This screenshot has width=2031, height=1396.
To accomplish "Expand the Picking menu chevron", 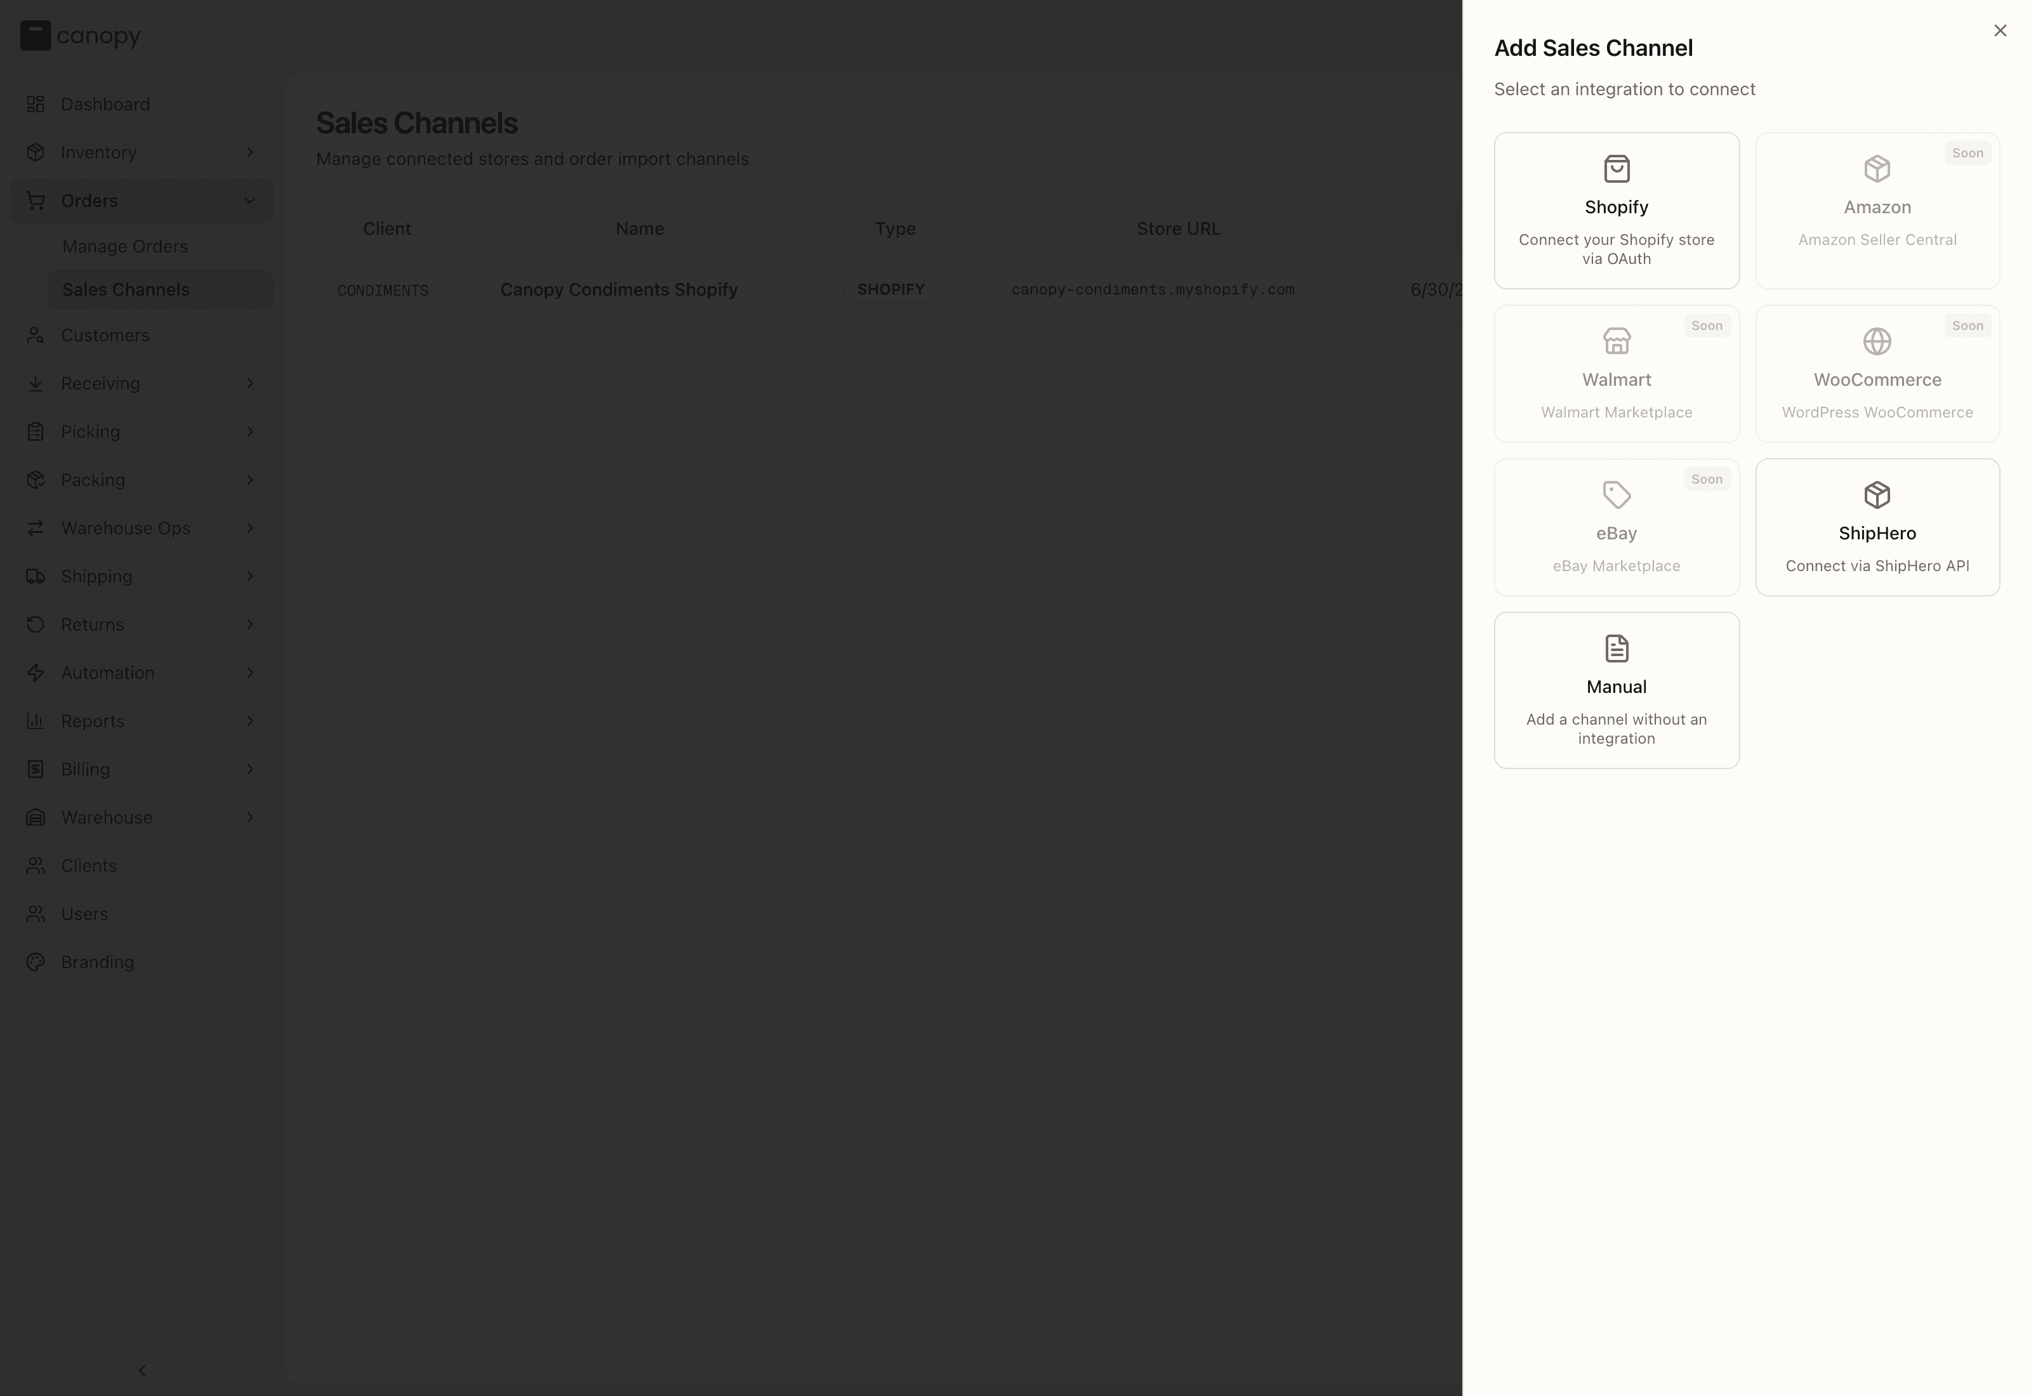I will click(x=249, y=431).
